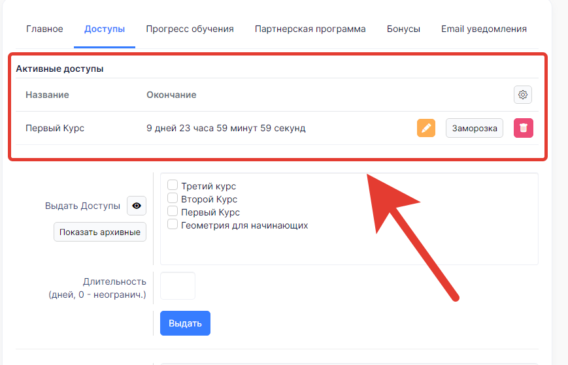Open the Бонусы tab

403,29
